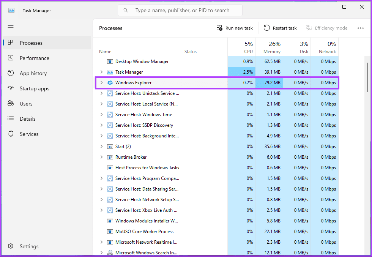This screenshot has width=372, height=257.
Task: Expand the Windows Explorer process group
Action: (102, 83)
